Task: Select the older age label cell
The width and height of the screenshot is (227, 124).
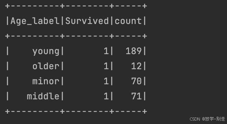Action: 46,66
